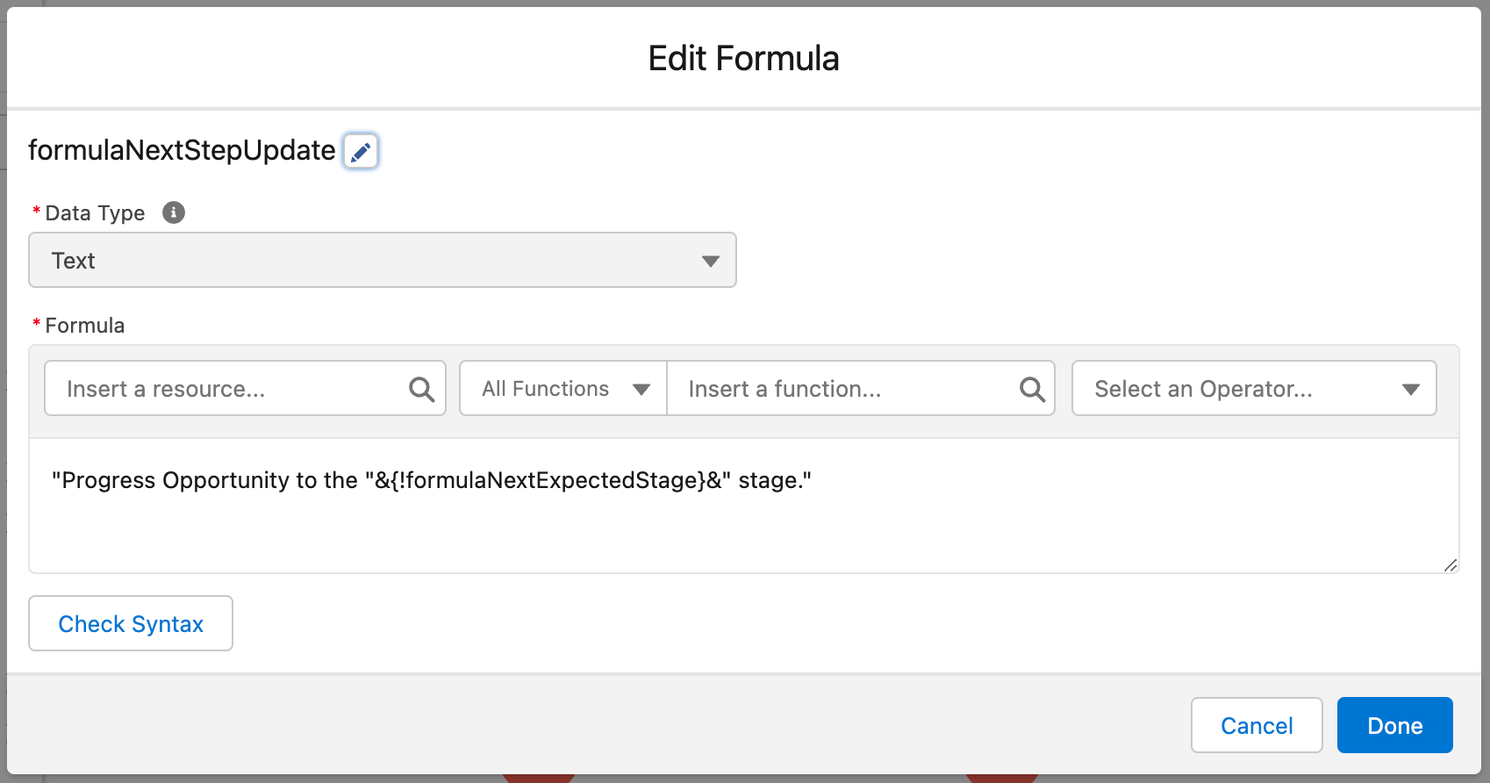The image size is (1490, 783).
Task: Click the formulaNextStepUpdate name text
Action: [x=182, y=150]
